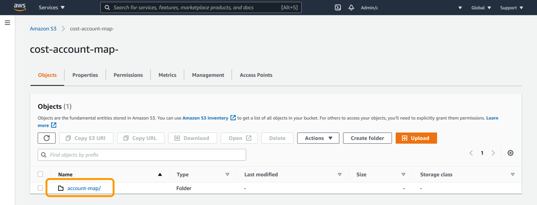Switch to the Metrics tab

167,75
